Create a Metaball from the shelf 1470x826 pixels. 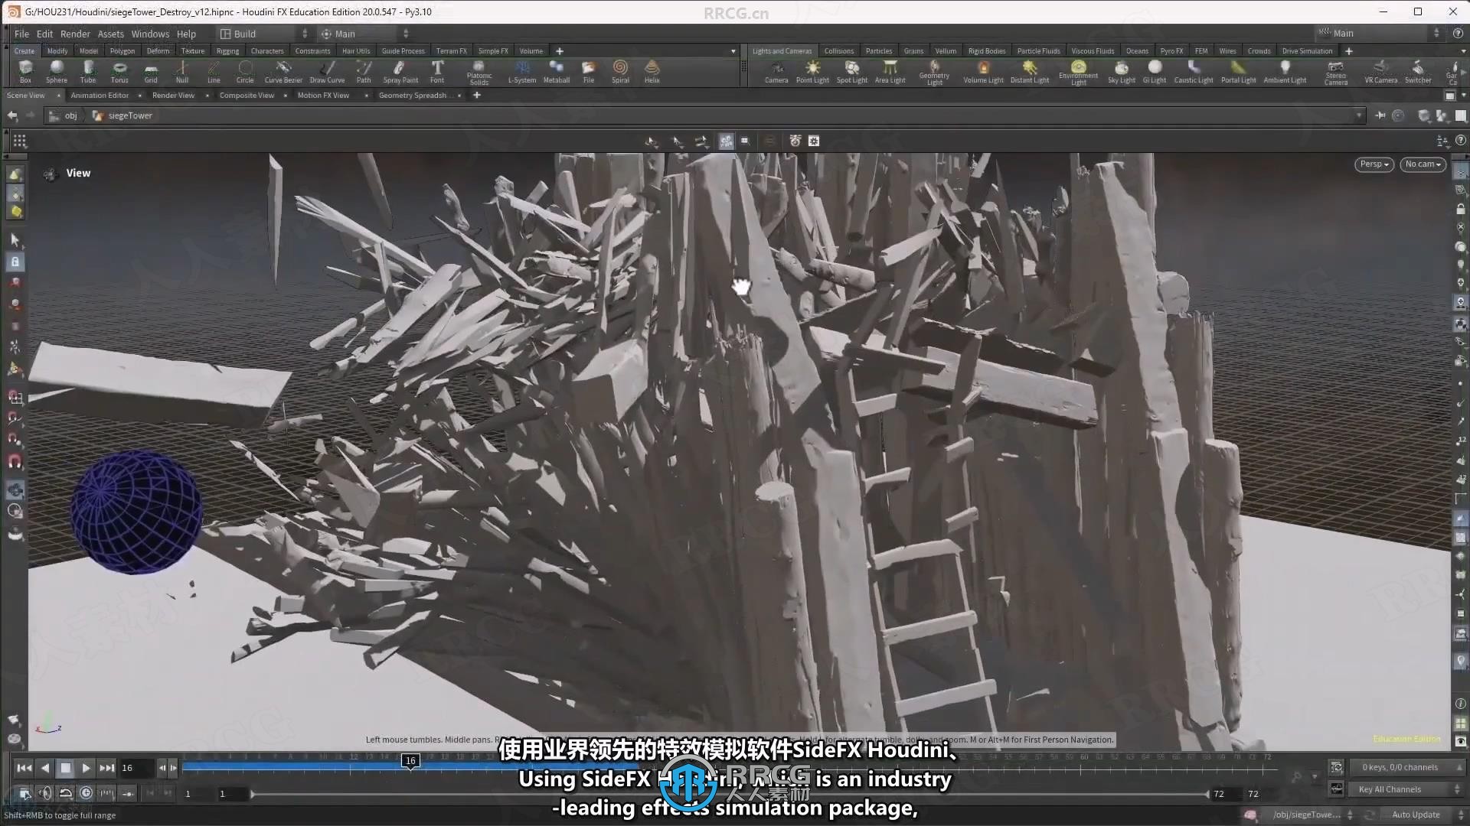557,72
